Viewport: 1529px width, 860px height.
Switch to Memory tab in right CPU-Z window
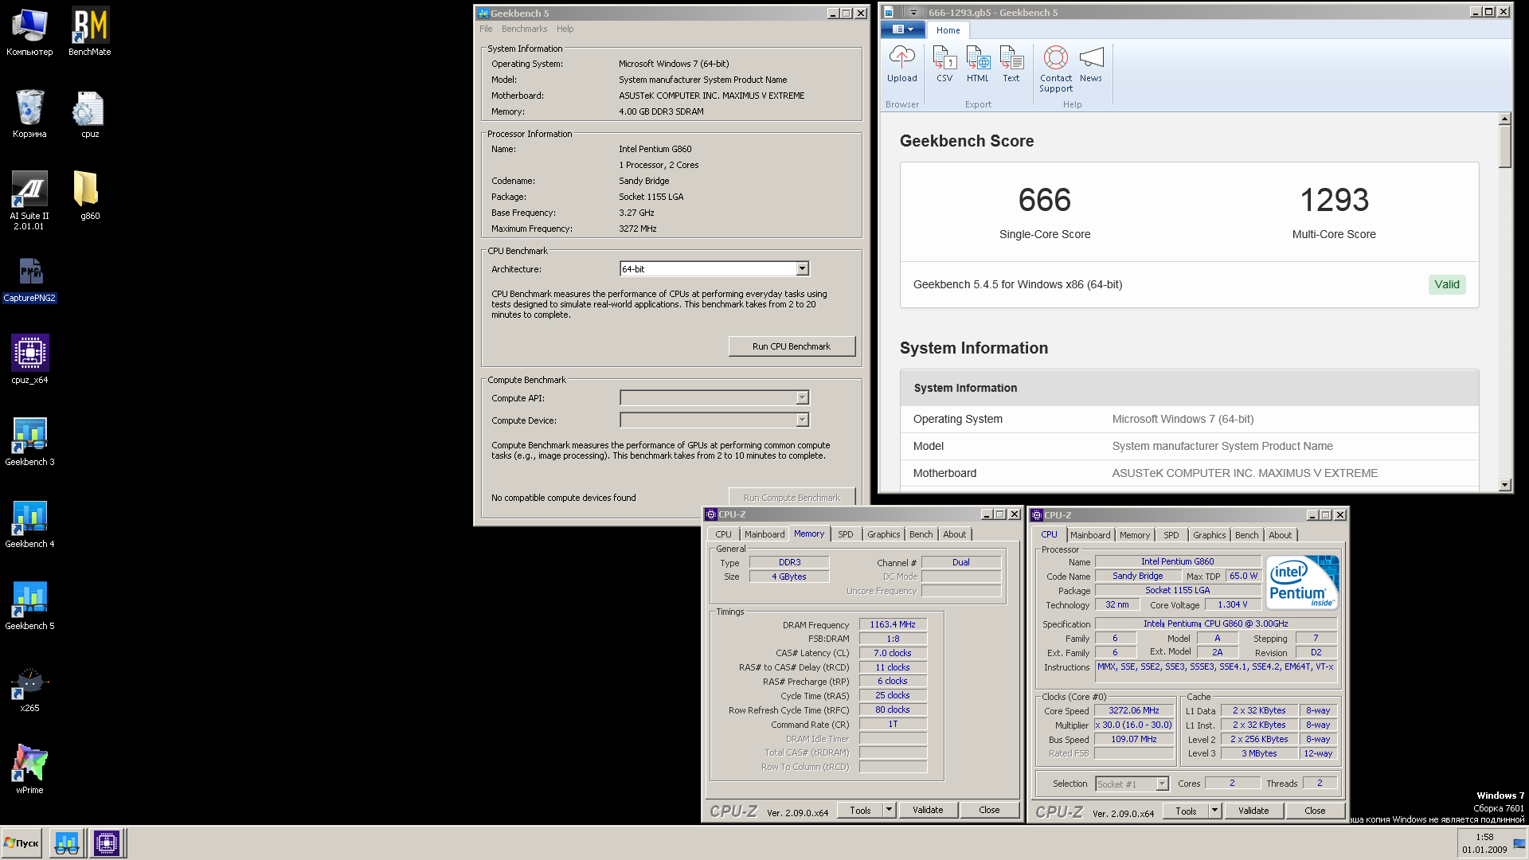[x=1135, y=535]
